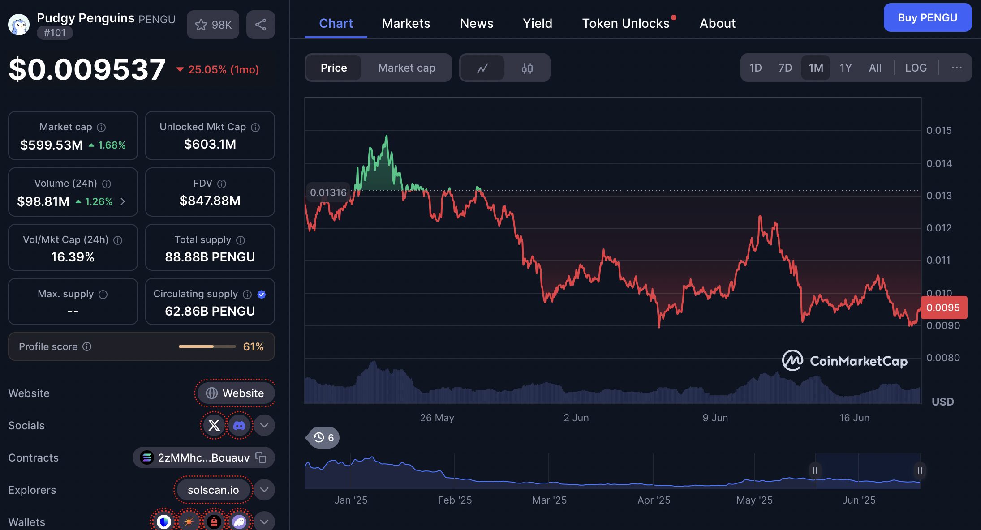Click the 25.05% (1mo) change indicator
Viewport: 981px width, 530px height.
[218, 69]
